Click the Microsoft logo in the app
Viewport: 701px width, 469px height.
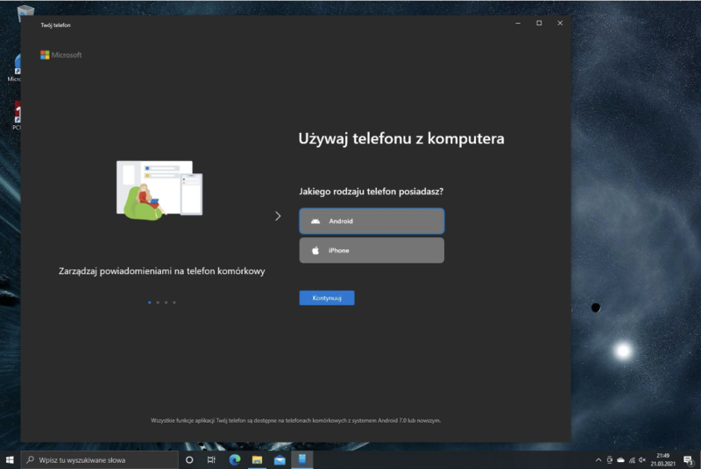(x=61, y=54)
